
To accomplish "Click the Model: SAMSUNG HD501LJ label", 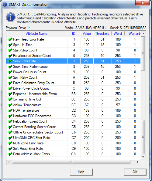I will pyautogui.click(x=85, y=28).
